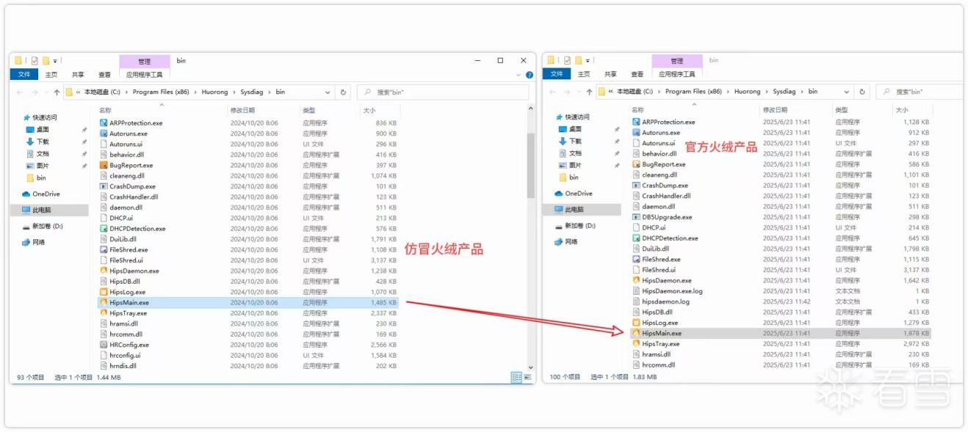Switch left window to details view
The height and width of the screenshot is (432, 968).
[516, 377]
